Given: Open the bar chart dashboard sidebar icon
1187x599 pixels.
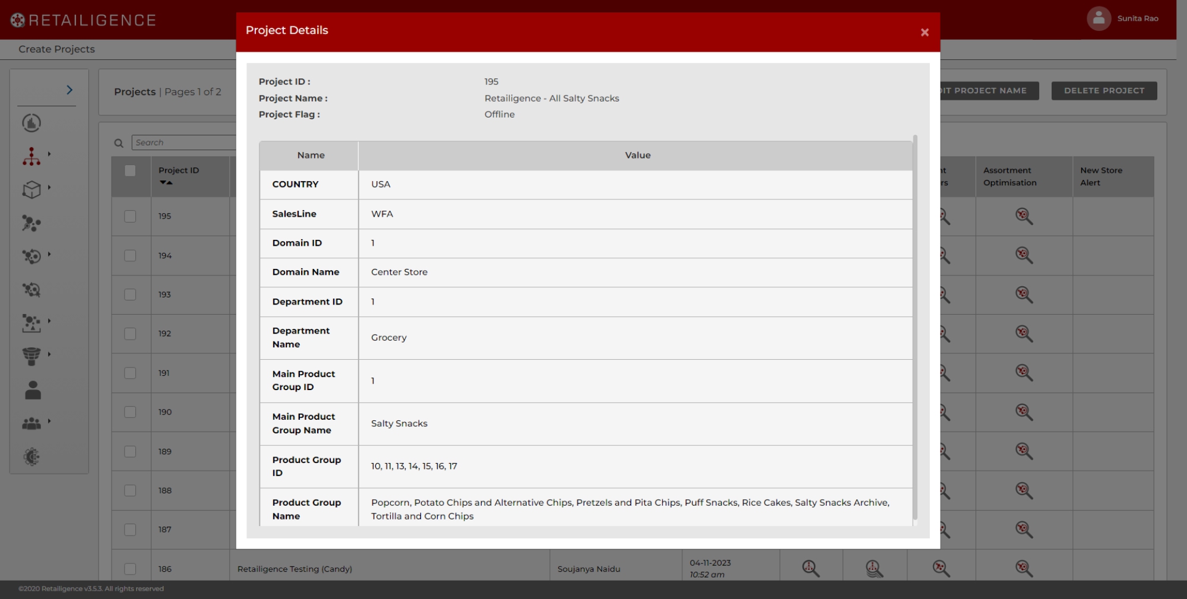Looking at the screenshot, I should coord(31,123).
